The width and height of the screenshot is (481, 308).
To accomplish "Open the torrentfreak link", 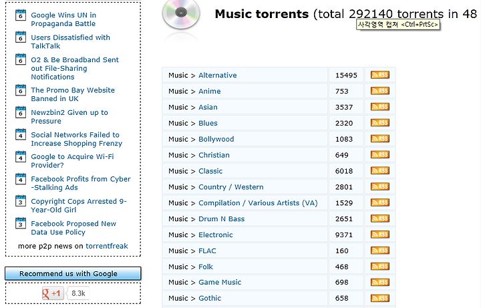I will pyautogui.click(x=107, y=246).
